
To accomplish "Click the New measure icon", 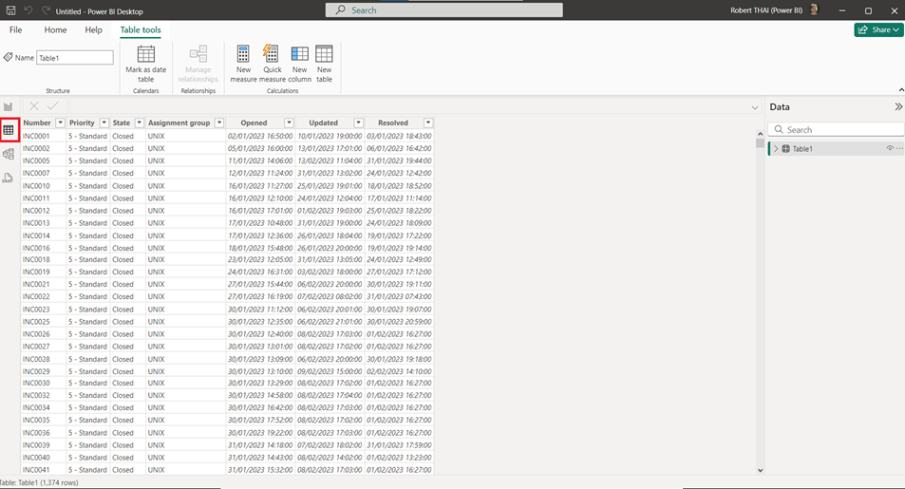I will pos(242,63).
